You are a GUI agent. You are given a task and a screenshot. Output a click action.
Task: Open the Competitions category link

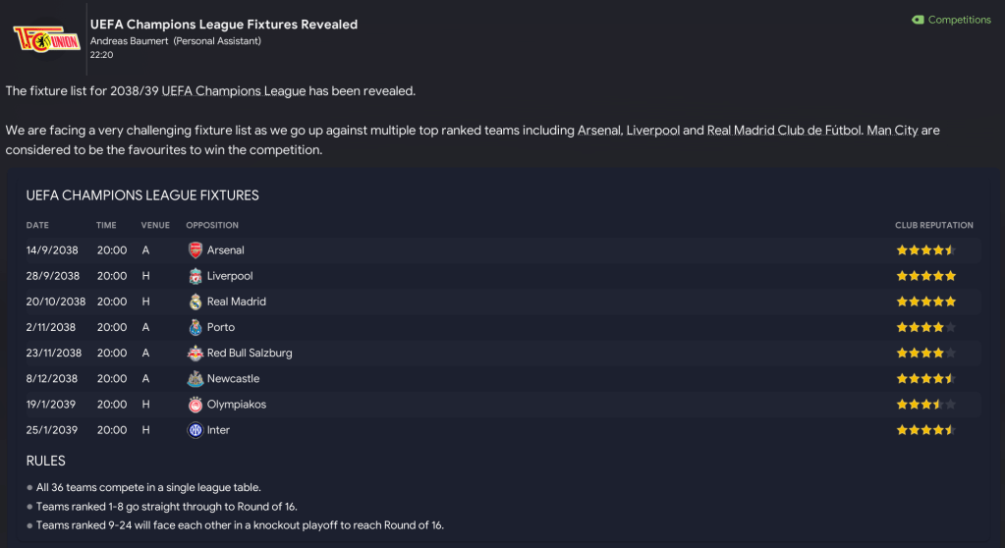tap(959, 20)
